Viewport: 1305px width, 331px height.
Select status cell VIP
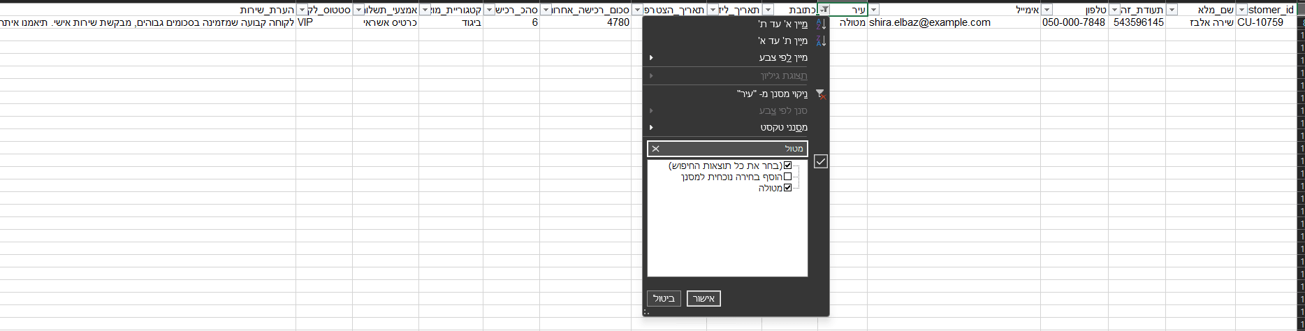pos(324,22)
